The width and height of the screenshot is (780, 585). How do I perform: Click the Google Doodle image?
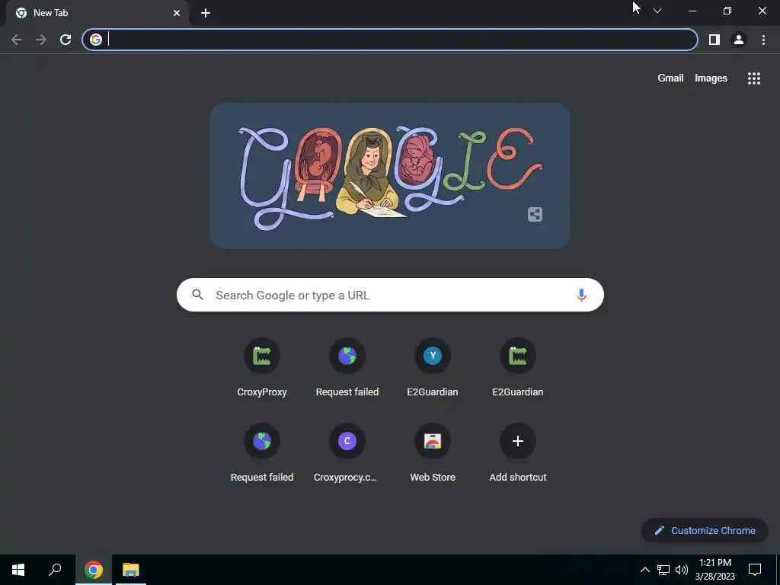pos(390,176)
